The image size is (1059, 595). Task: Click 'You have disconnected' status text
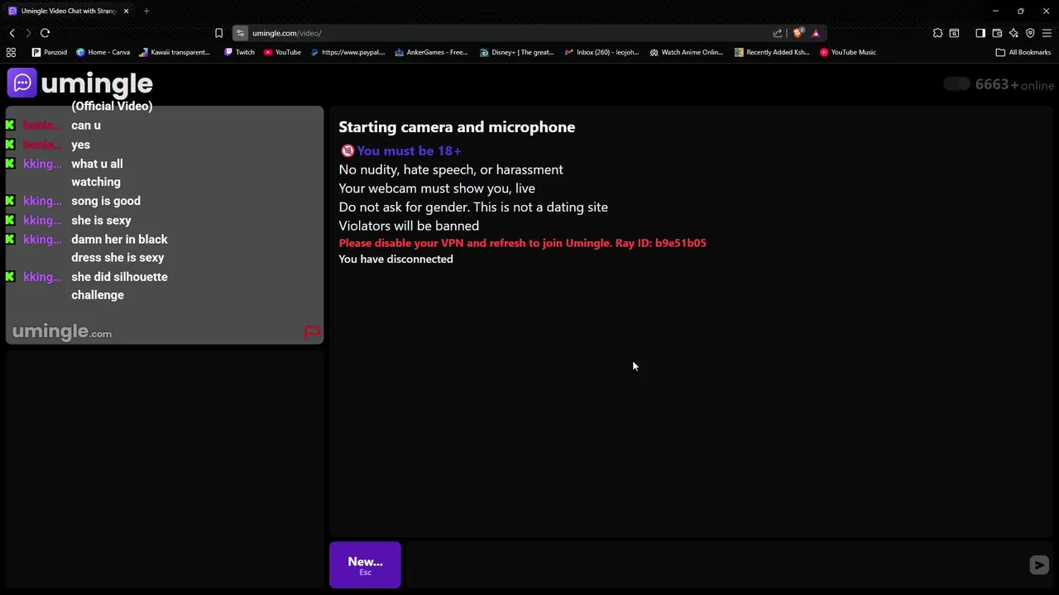pyautogui.click(x=395, y=259)
